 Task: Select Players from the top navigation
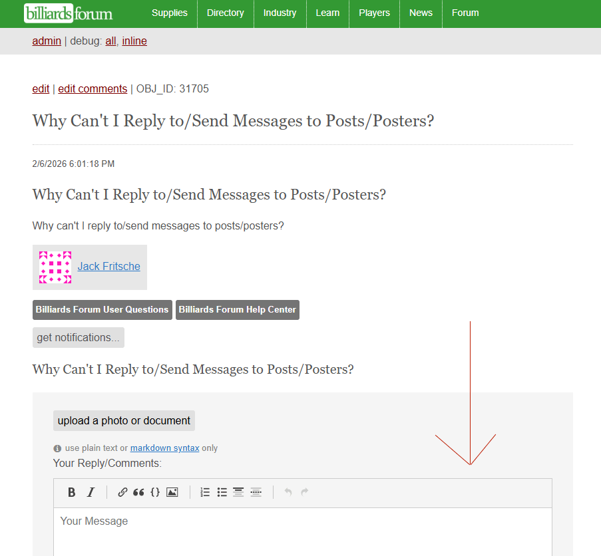coord(374,13)
